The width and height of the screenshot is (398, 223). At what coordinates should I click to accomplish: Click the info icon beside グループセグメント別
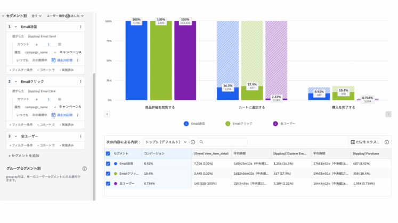tap(84, 169)
